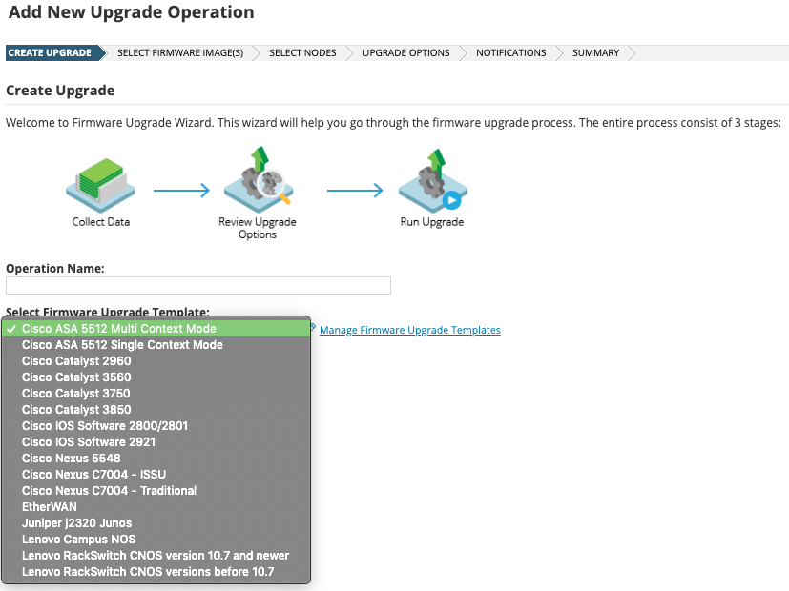Choose Lenovo RackSwitch CNOS versions before 10.7
Screen dimensions: 789x591
tap(156, 571)
